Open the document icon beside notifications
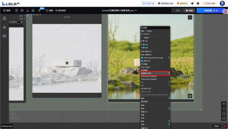 tap(198, 3)
